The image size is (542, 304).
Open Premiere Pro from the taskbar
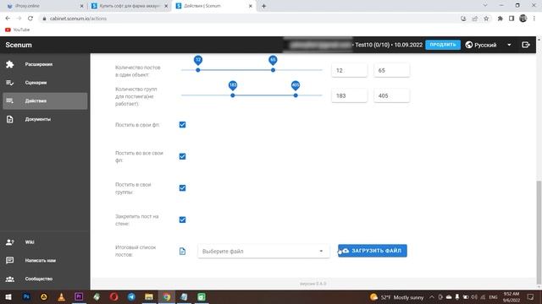[79, 296]
